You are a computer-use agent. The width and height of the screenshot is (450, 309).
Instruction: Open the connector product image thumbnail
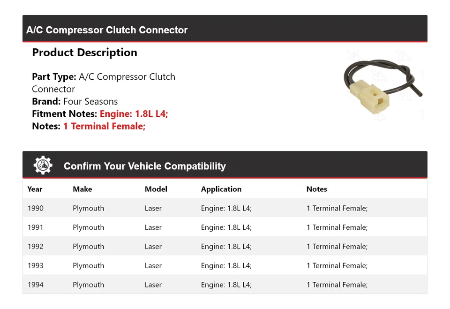(383, 84)
